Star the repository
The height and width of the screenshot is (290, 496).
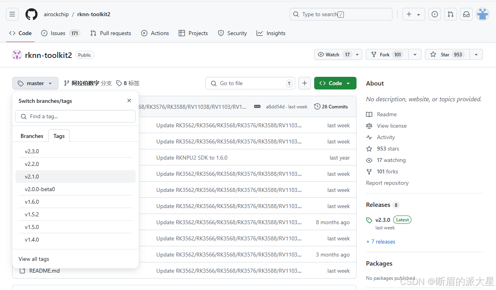(x=447, y=54)
